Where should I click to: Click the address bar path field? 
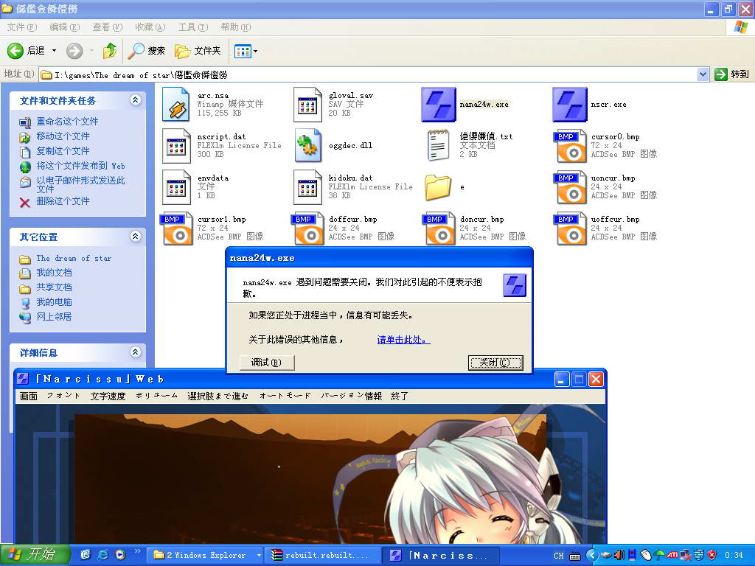click(x=369, y=74)
